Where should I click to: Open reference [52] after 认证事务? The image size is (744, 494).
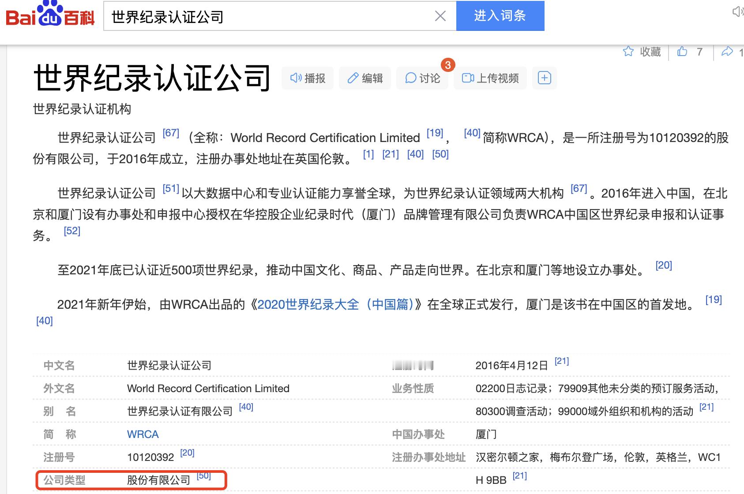[72, 231]
